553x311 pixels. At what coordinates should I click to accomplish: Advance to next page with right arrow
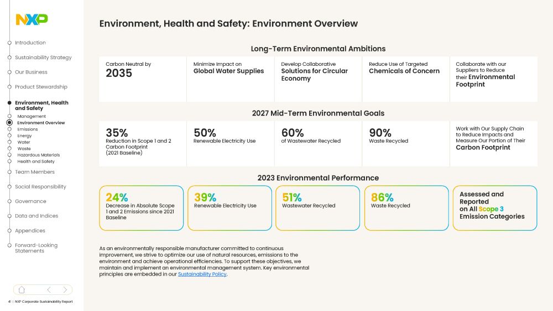click(65, 289)
